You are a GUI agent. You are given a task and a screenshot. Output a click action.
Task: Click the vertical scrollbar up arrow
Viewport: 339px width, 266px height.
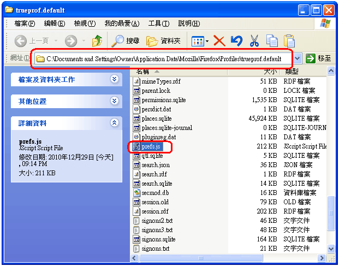[x=331, y=70]
